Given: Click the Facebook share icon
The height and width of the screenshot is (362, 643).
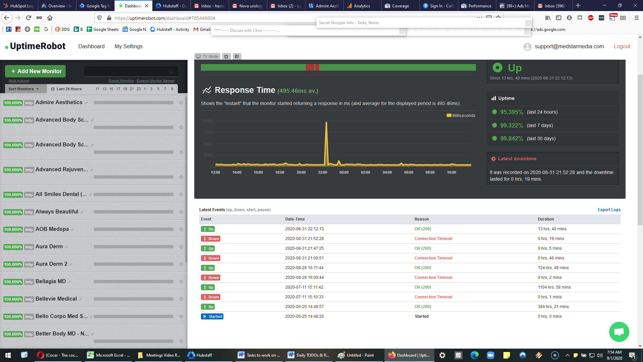Looking at the screenshot, I should [x=237, y=57].
